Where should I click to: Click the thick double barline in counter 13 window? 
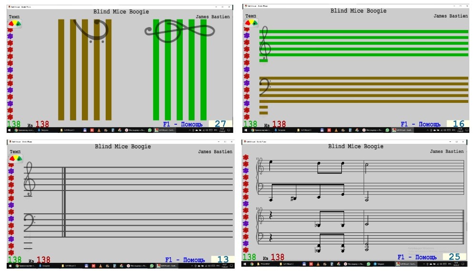pos(64,202)
